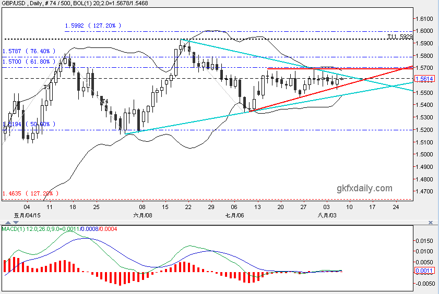
Task: Select the 1.5700 (61.80%) Fibonacci label
Action: pos(29,62)
